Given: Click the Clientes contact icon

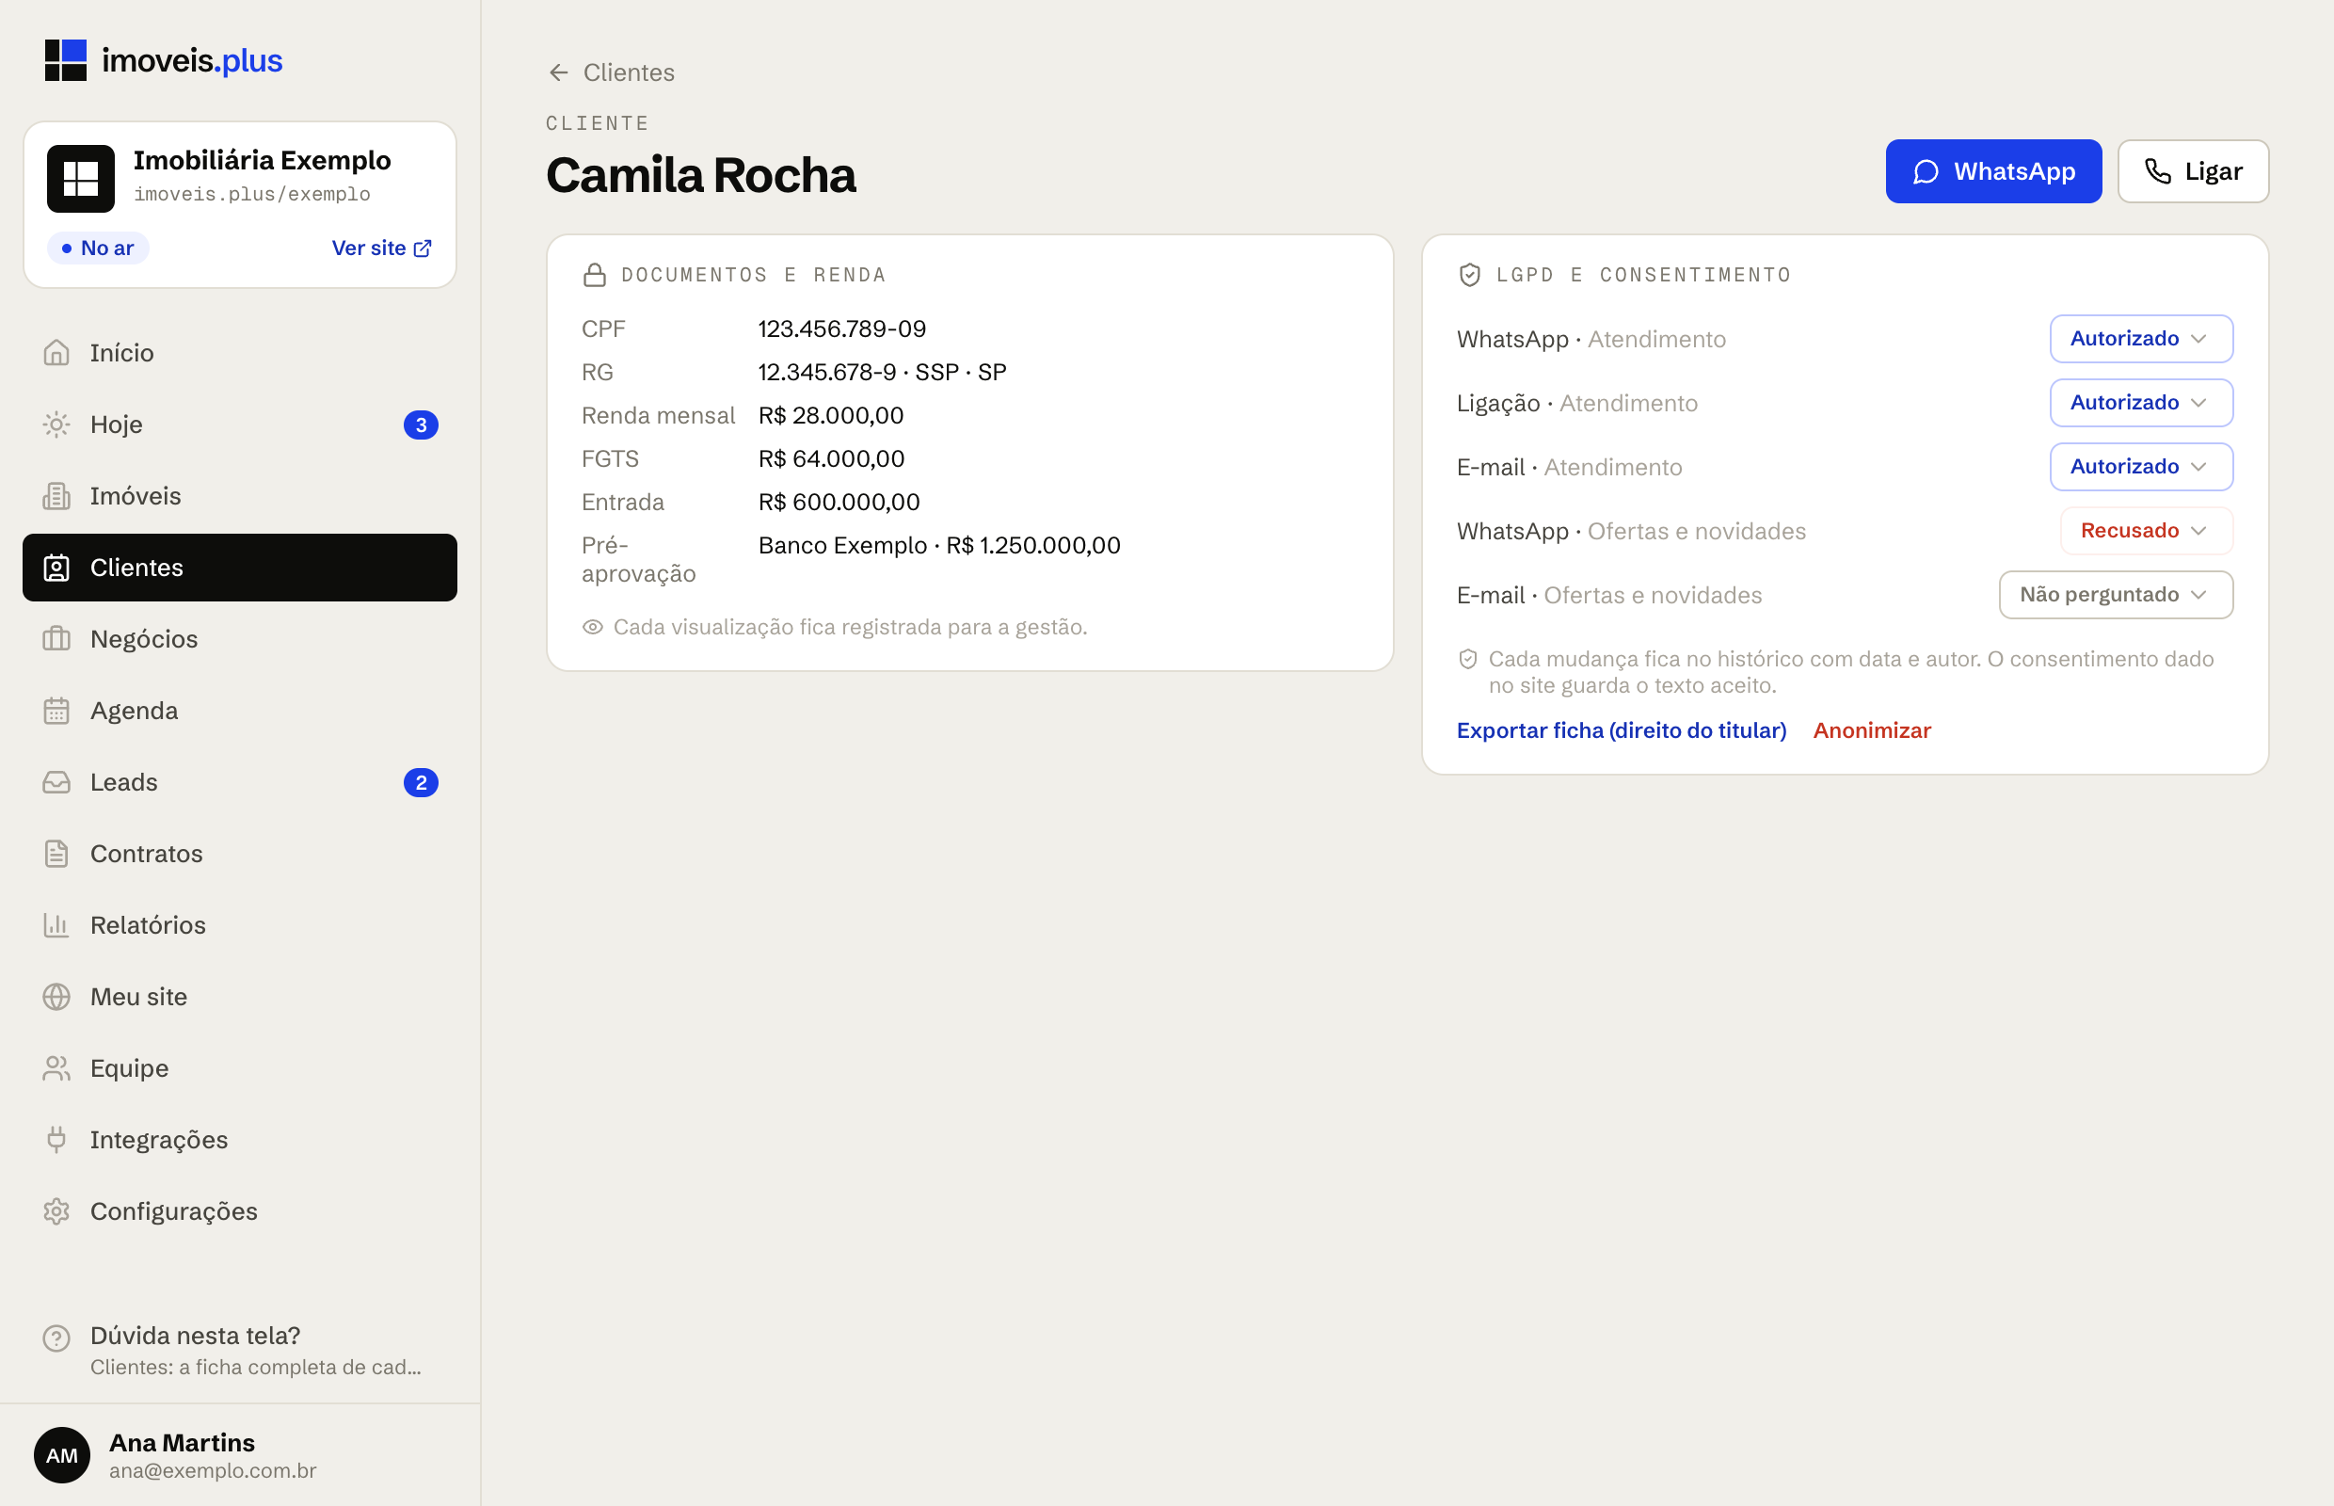Looking at the screenshot, I should coord(56,568).
